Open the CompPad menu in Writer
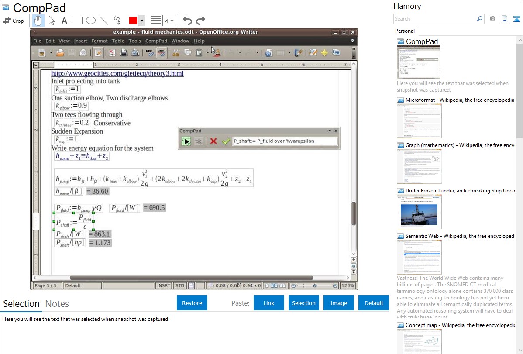 pyautogui.click(x=156, y=41)
